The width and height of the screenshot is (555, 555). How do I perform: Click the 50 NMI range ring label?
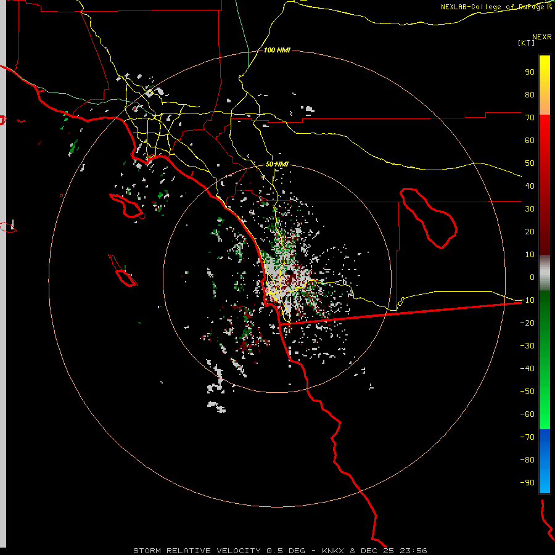(x=277, y=164)
